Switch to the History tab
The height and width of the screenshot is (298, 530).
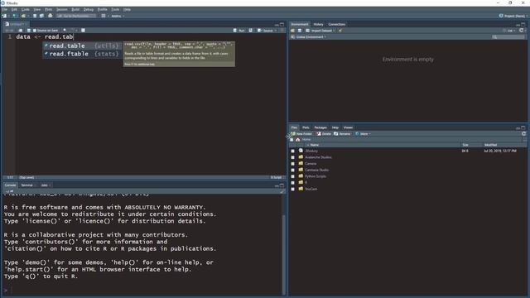(x=318, y=24)
